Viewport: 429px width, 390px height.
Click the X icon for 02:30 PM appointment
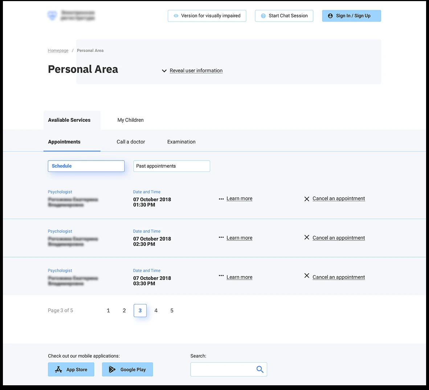[307, 237]
